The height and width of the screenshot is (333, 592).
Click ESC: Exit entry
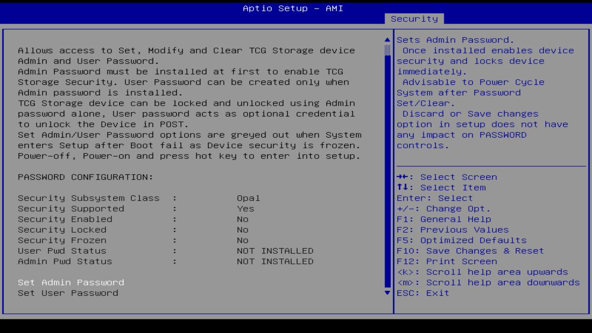422,293
